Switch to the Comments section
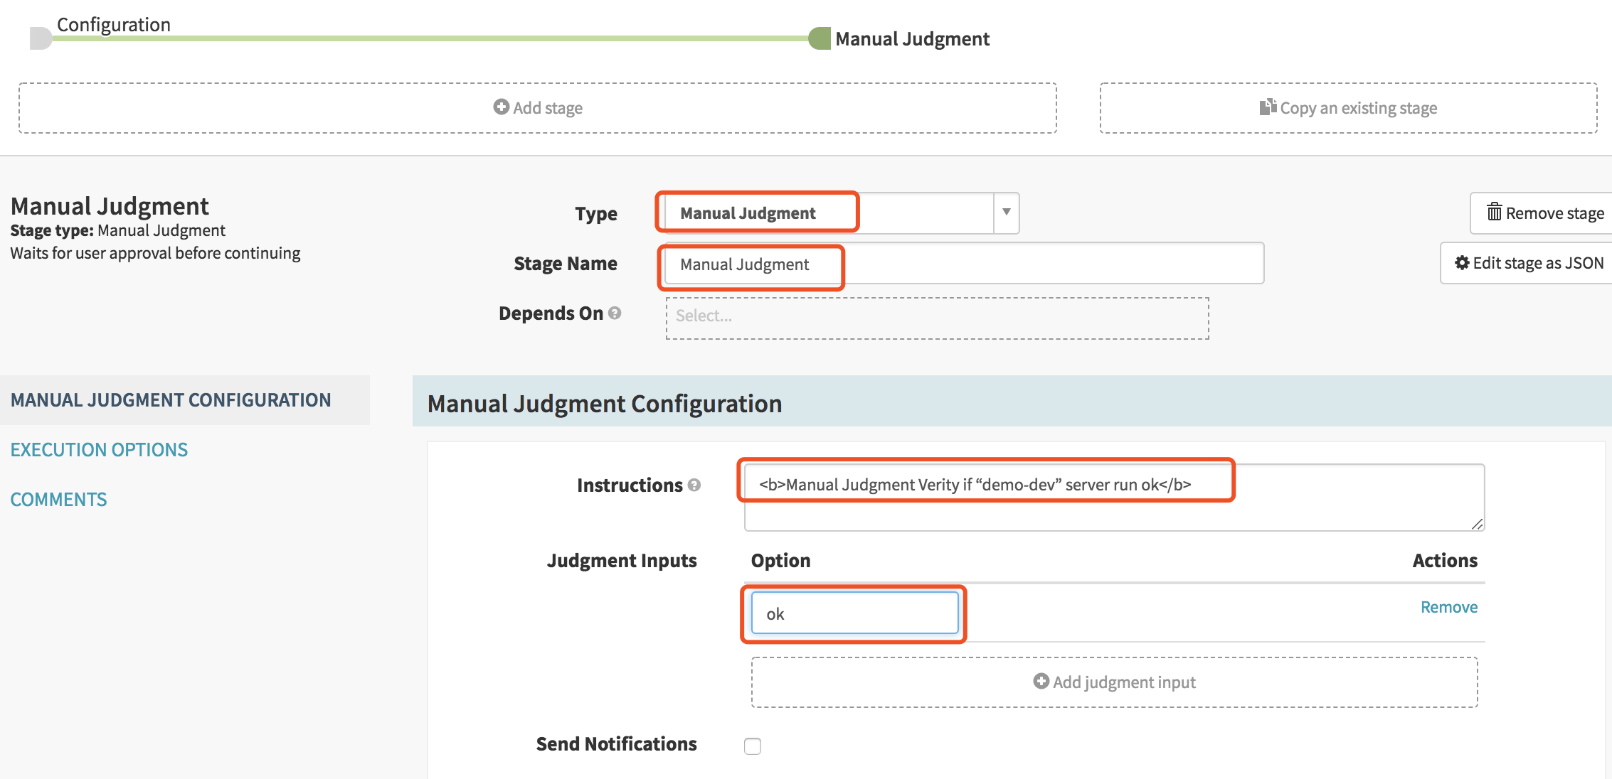The image size is (1612, 779). click(x=58, y=499)
